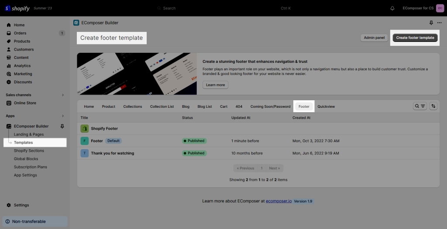The image size is (447, 229).
Task: Switch to the Blog tab
Action: (186, 106)
